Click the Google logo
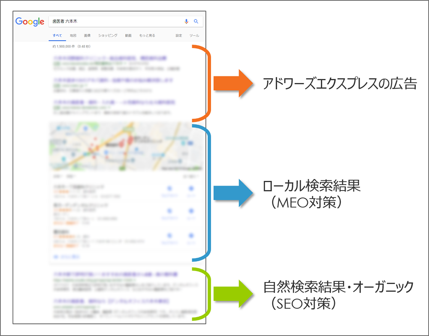This screenshot has height=336, width=429. coord(30,21)
